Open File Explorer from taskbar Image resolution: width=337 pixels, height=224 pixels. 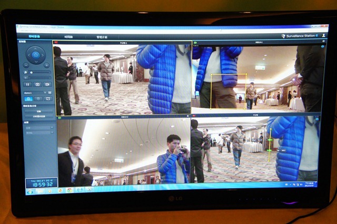pyautogui.click(x=40, y=191)
